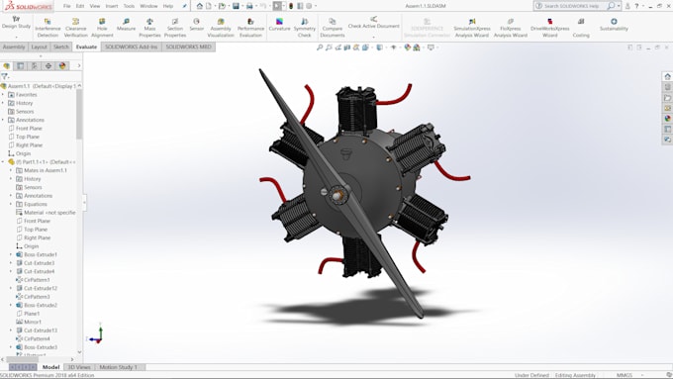The height and width of the screenshot is (379, 673).
Task: Switch to the DisplayManager tab
Action: click(x=62, y=65)
